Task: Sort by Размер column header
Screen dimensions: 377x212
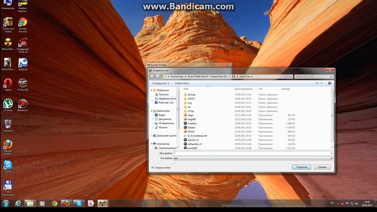Action: 286,89
